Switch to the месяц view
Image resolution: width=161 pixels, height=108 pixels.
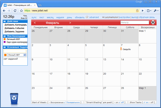click(x=50, y=17)
